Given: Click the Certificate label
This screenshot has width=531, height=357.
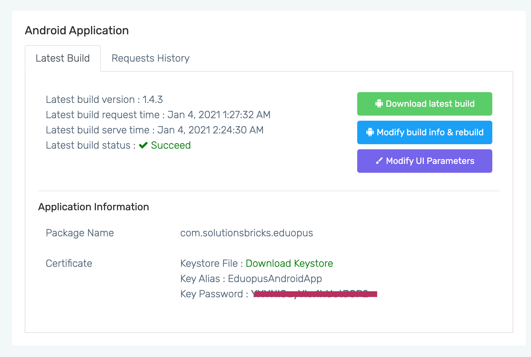Looking at the screenshot, I should tap(69, 263).
